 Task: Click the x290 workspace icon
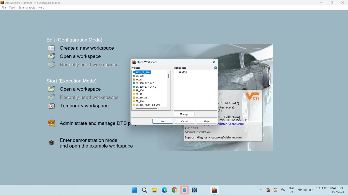coord(179,72)
